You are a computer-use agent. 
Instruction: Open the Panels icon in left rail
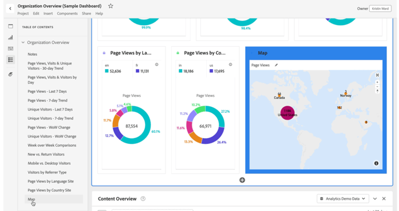click(x=11, y=26)
